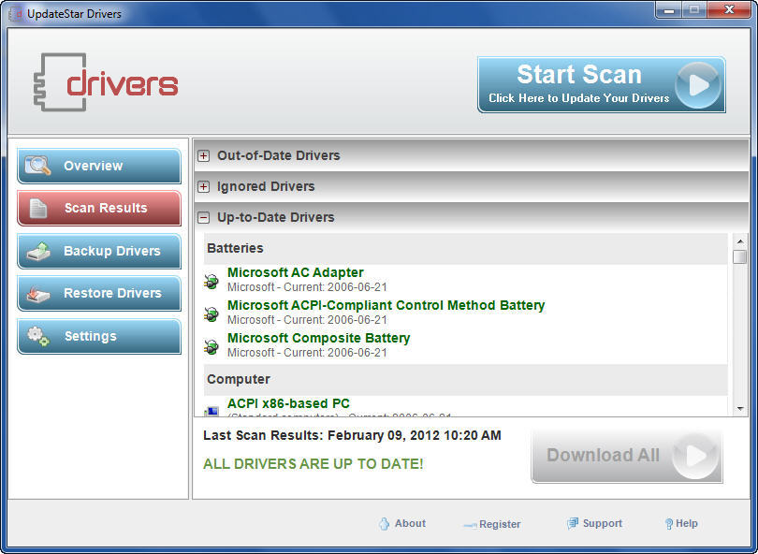Select Microsoft AC Adapter driver
Screen dimensions: 758x554
296,272
